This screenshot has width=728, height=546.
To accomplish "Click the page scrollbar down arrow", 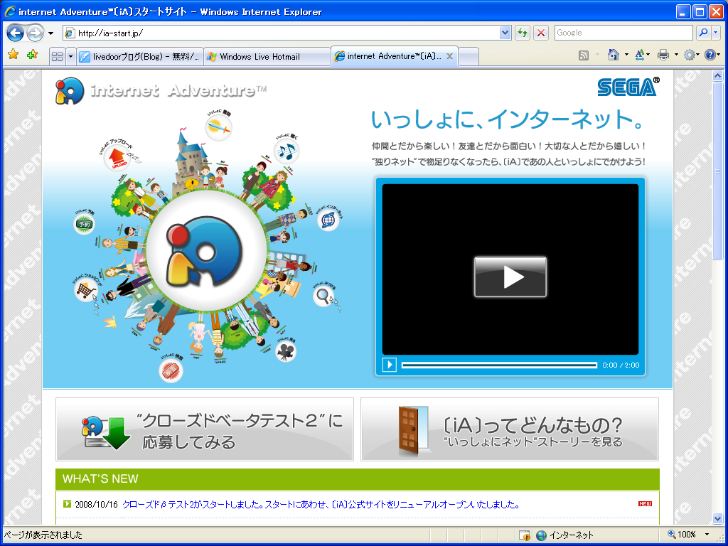I will coord(717,518).
